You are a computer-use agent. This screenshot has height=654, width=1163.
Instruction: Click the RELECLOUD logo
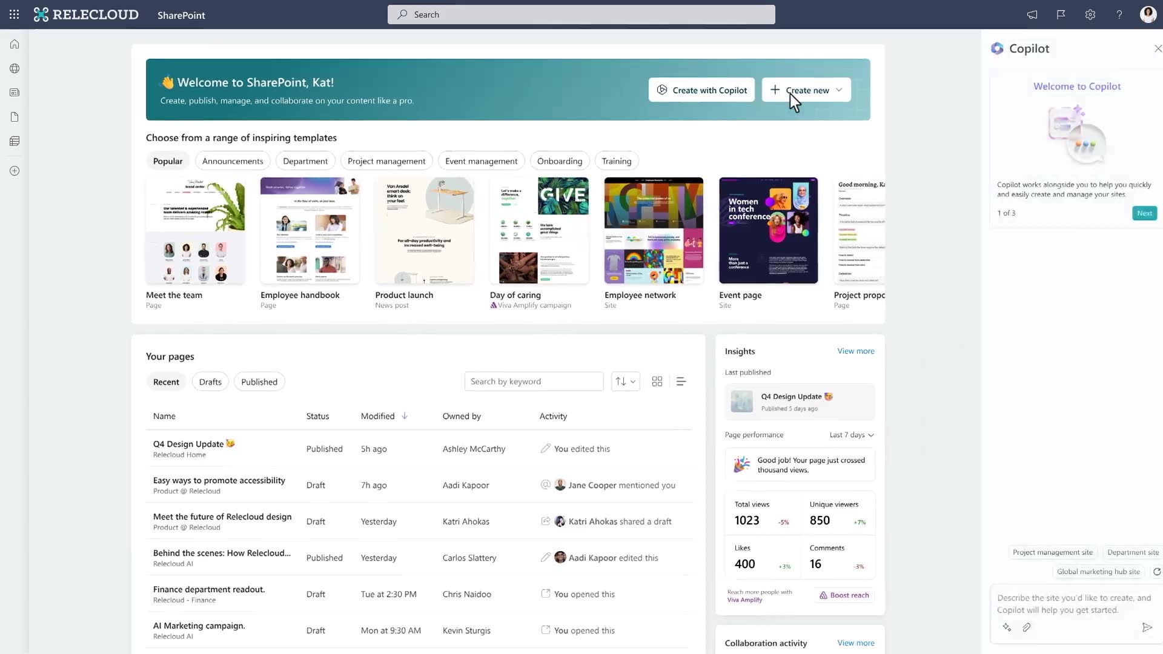[86, 15]
